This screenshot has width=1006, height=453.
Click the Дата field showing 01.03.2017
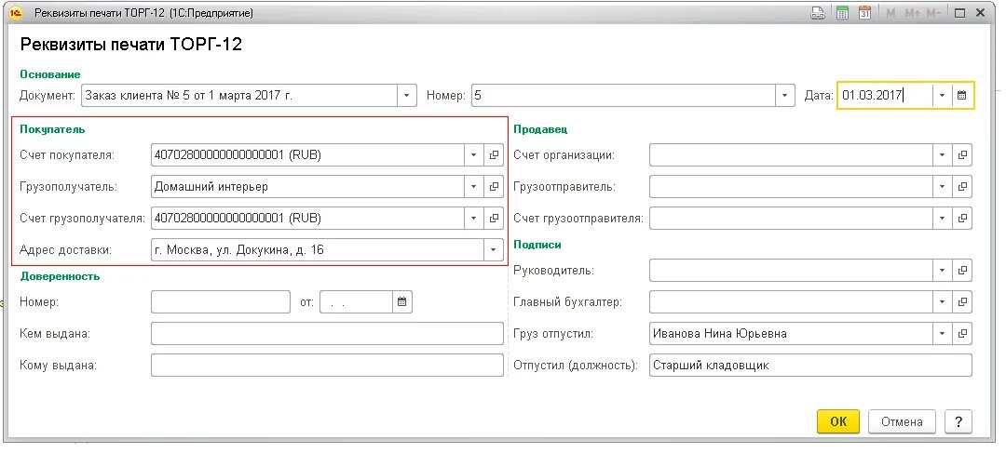tap(886, 96)
